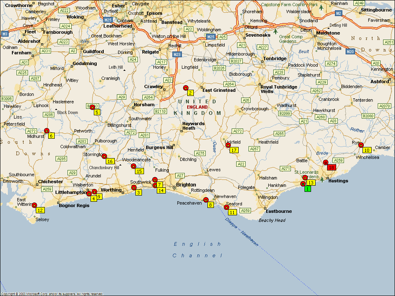
Task: Click yellow marker label 8 near Peacehaven
Action: pos(211,205)
